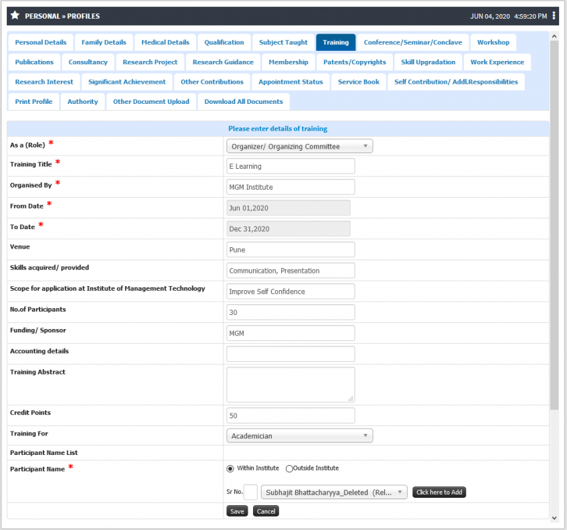Screen dimensions: 567x530
Task: Click the star favorite icon in header
Action: [15, 15]
